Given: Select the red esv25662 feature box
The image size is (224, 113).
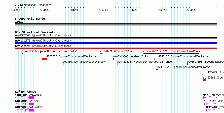Looking at the screenshot, I should (204, 80).
